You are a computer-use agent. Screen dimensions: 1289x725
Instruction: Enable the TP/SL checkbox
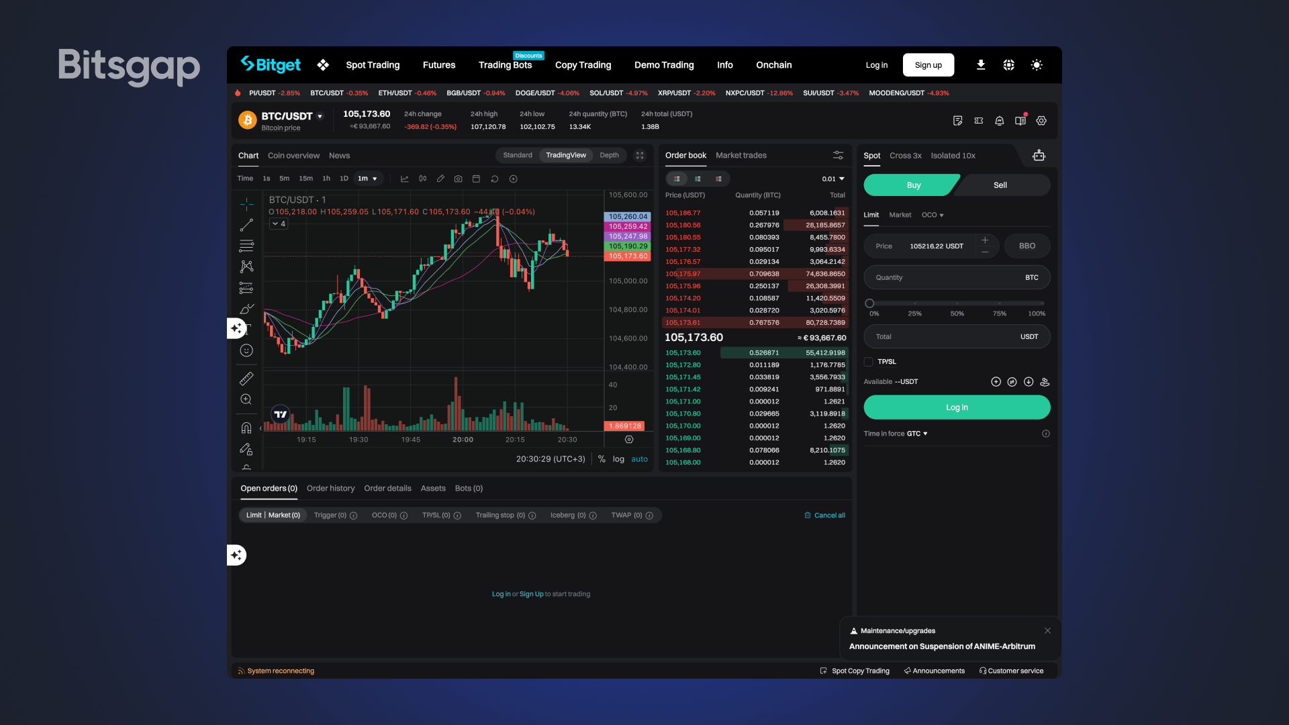click(868, 362)
